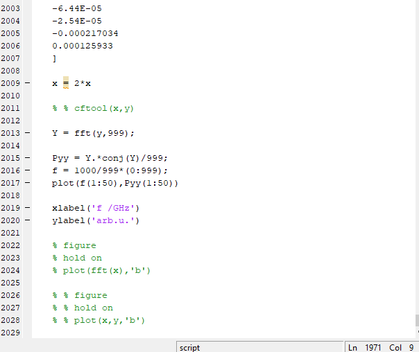Click breakpoint dash beside line 2015
Viewport: 419px width, 352px height.
pos(27,158)
